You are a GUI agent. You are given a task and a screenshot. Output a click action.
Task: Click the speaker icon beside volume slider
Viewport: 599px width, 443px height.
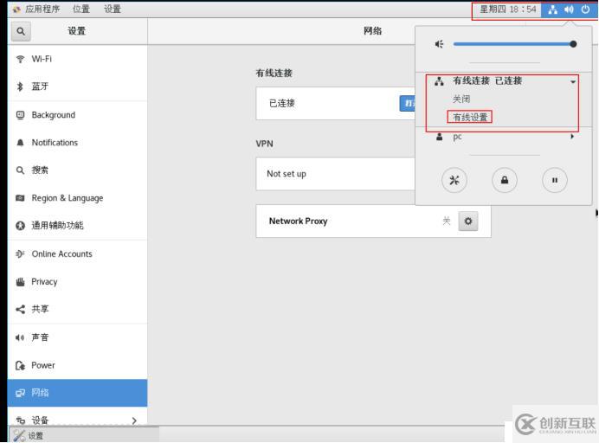click(x=440, y=44)
